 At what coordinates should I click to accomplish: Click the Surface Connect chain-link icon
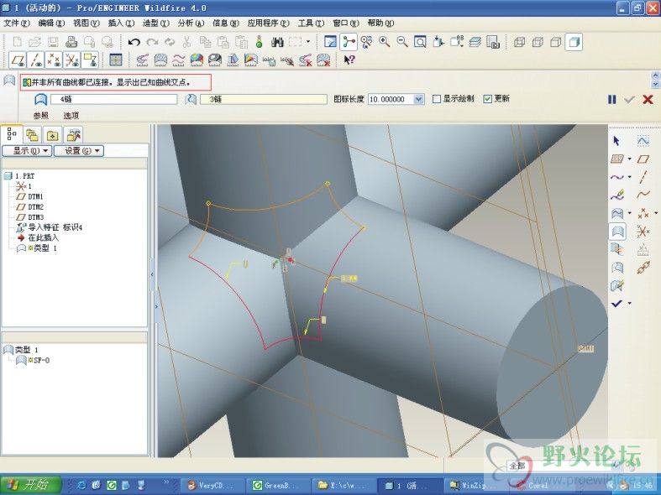point(643,268)
